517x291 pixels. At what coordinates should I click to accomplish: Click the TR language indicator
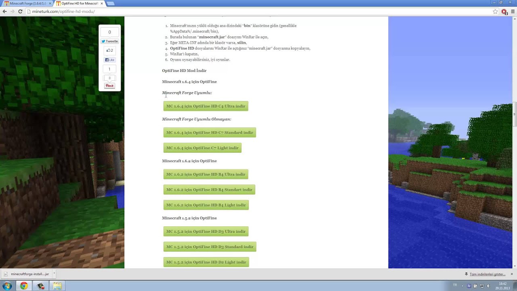(x=455, y=285)
